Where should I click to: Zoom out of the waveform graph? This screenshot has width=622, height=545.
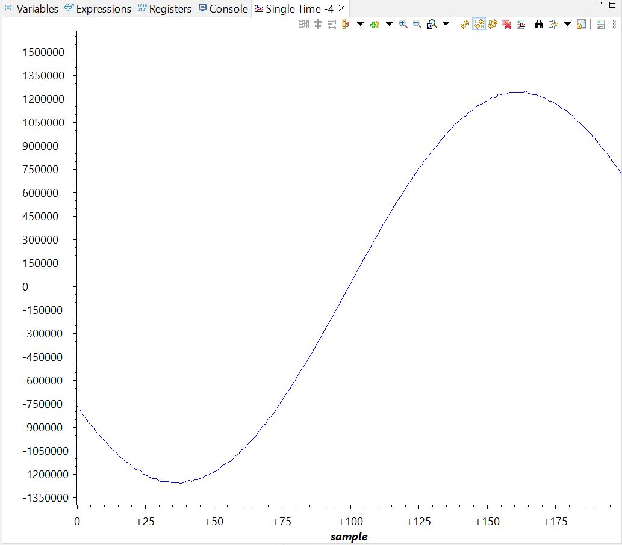416,24
